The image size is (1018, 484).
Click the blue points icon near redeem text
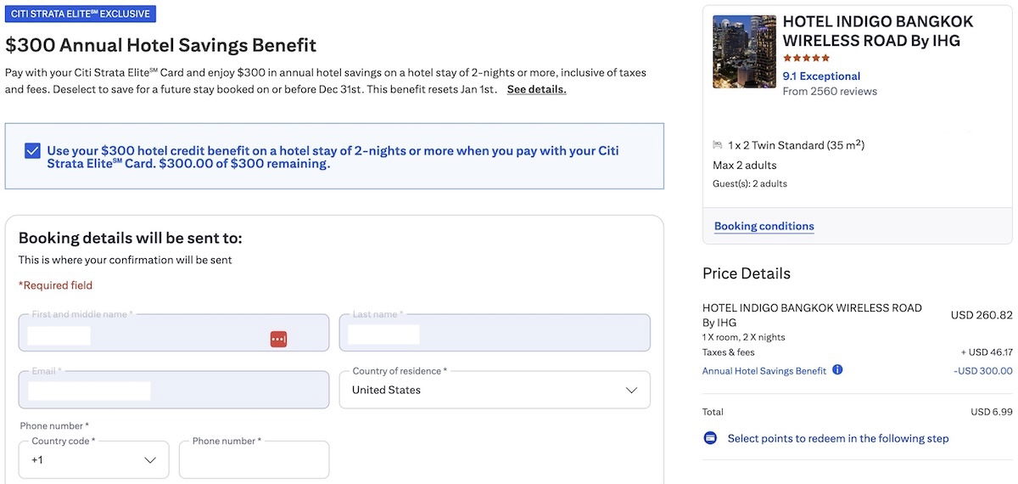click(710, 438)
